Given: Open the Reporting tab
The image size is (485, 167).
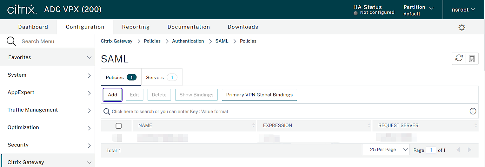Looking at the screenshot, I should 136,27.
